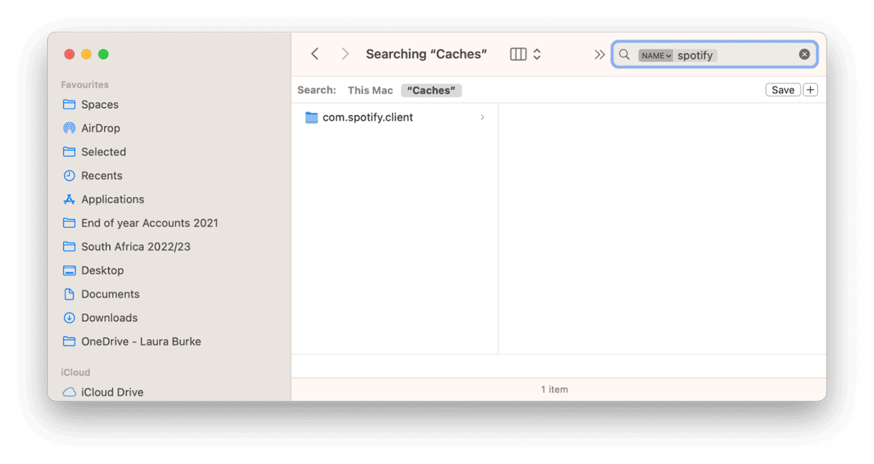Image resolution: width=874 pixels, height=464 pixels.
Task: Add a search criterion with the plus button
Action: (810, 89)
